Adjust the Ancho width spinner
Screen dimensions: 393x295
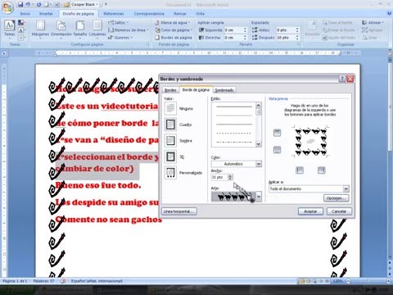[x=230, y=177]
